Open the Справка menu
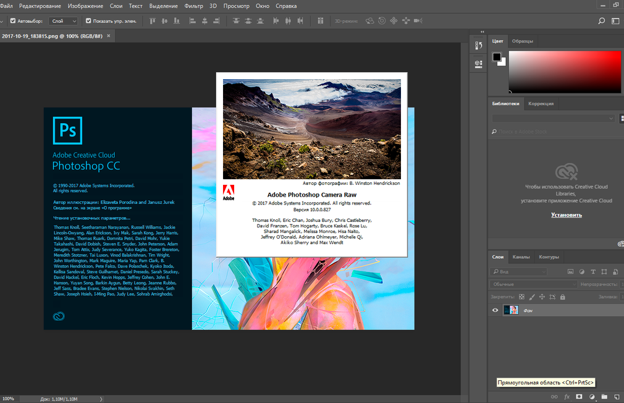624x403 pixels. (x=286, y=6)
